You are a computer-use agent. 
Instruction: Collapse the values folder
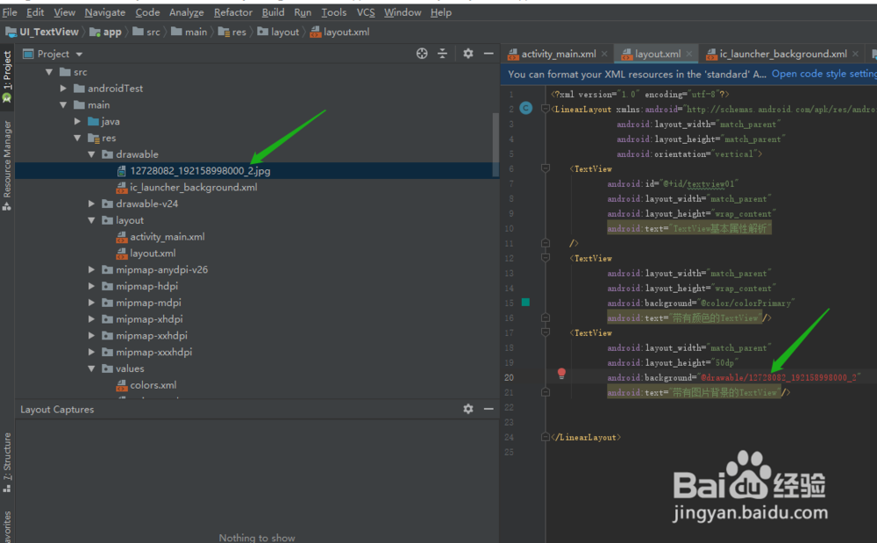click(x=91, y=368)
